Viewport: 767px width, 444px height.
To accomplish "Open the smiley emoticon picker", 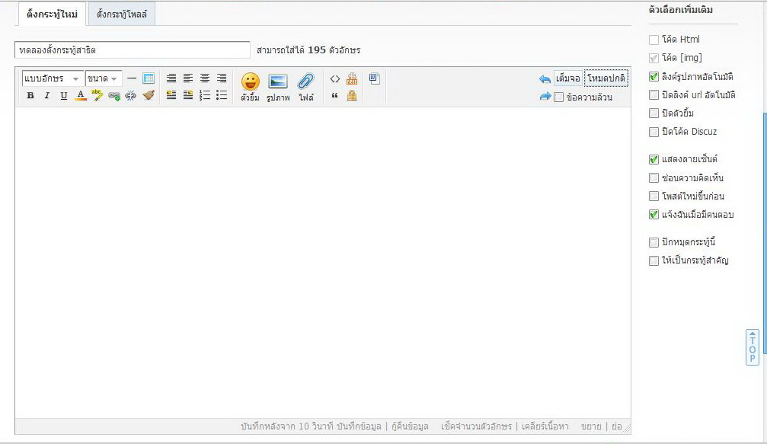I will (250, 87).
